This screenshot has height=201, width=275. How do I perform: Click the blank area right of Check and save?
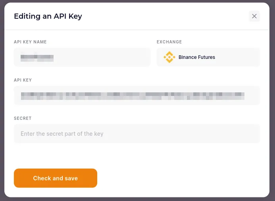(x=179, y=178)
